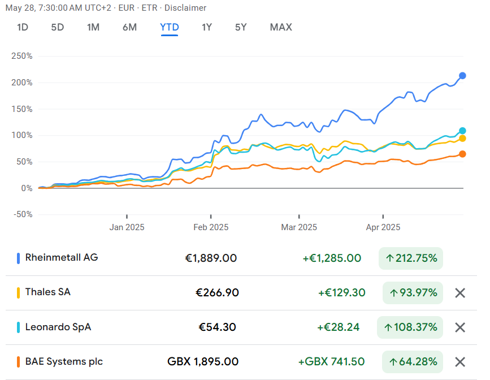Click the Rheinmetall 212.75% change badge
This screenshot has height=380, width=490.
pos(411,258)
